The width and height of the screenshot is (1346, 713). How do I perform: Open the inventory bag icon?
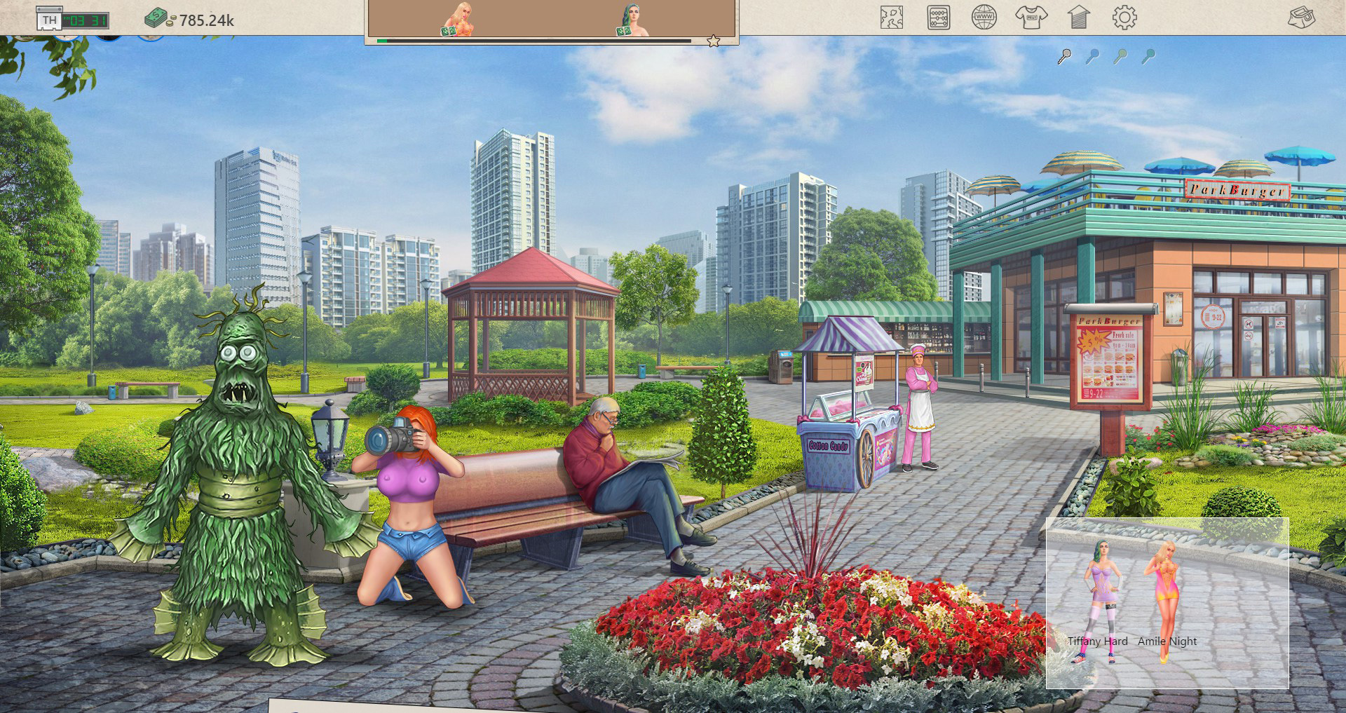point(1301,18)
